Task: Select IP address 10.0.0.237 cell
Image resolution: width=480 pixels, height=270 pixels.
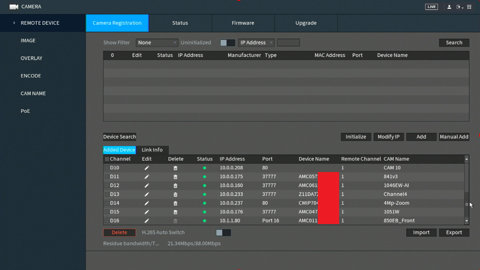Action: pyautogui.click(x=231, y=203)
